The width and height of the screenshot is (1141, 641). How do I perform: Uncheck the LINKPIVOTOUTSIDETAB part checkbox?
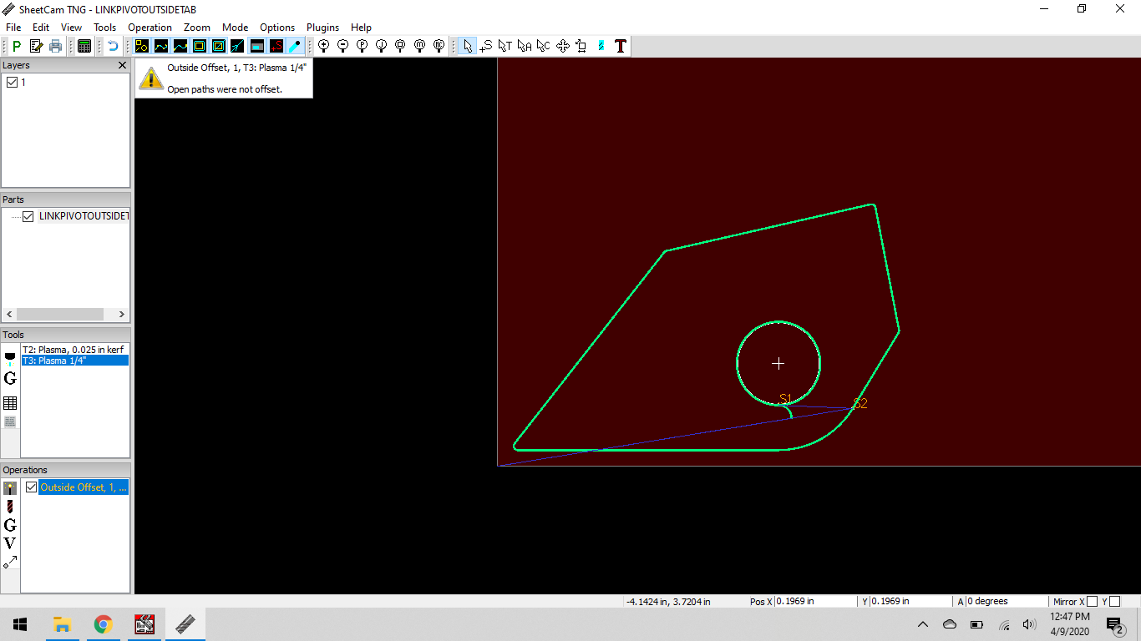click(28, 216)
